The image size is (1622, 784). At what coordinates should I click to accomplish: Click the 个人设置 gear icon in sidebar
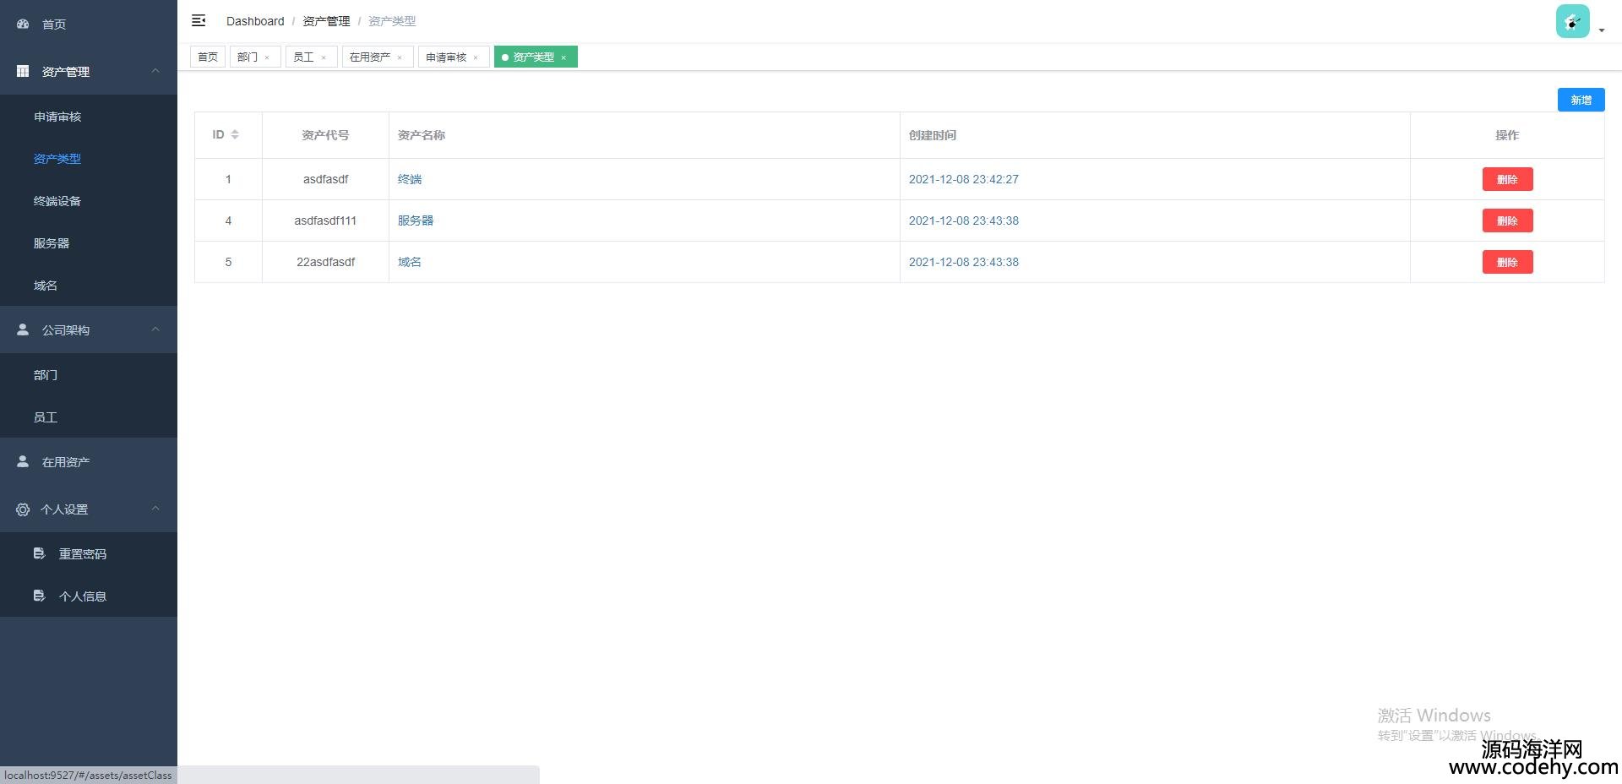click(23, 509)
